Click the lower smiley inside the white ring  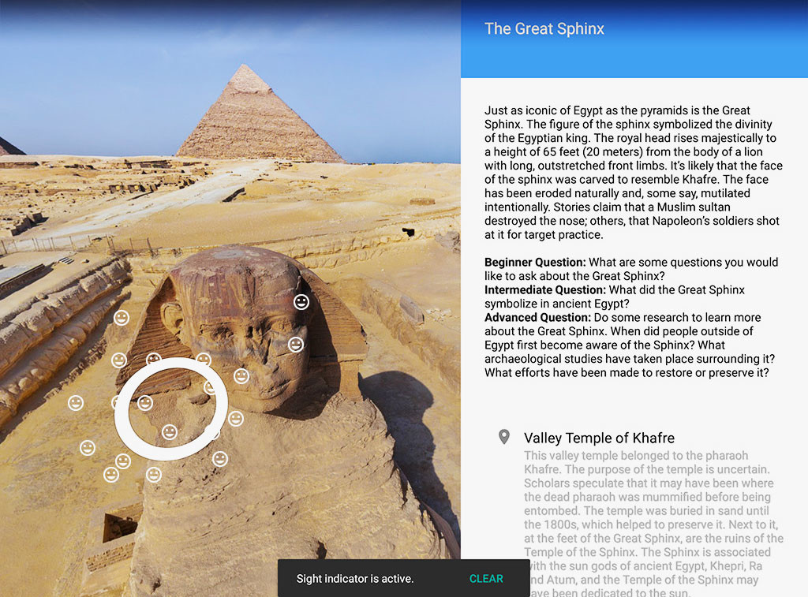click(170, 431)
